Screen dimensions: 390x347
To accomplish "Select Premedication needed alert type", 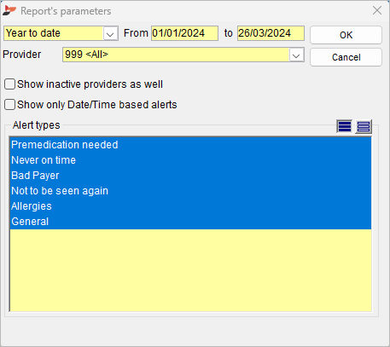I will point(190,145).
